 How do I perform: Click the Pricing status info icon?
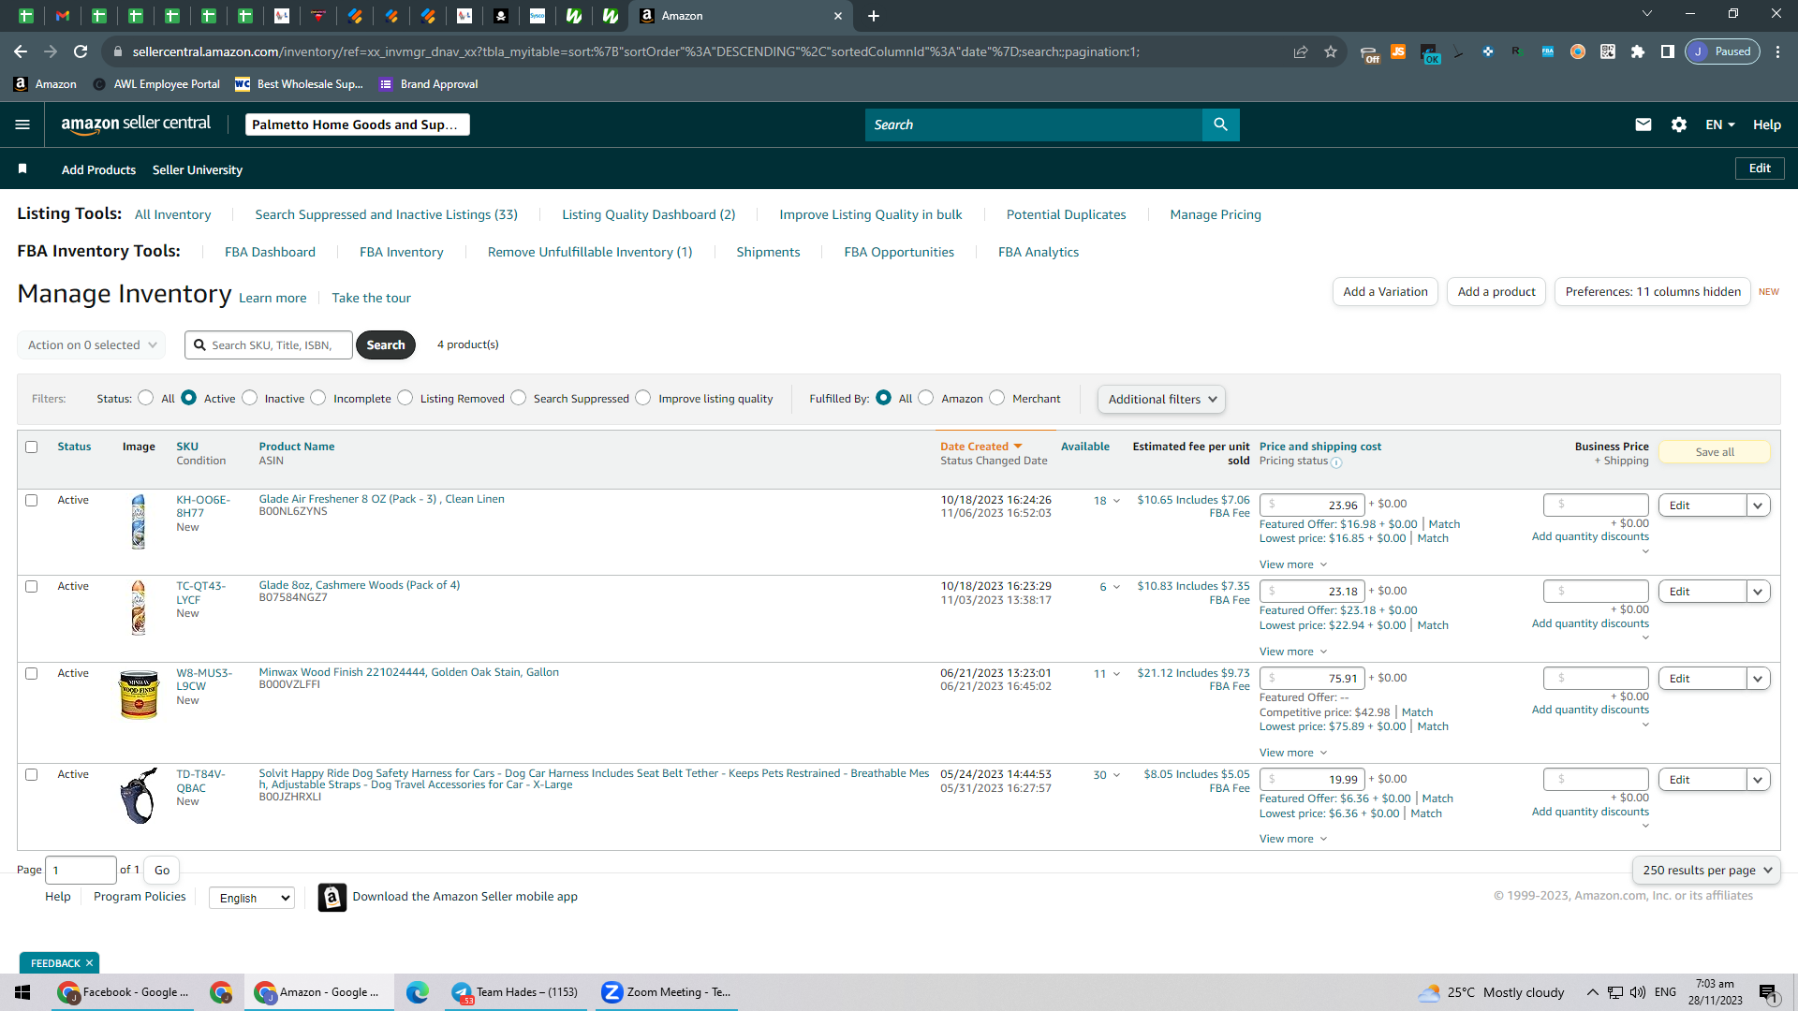pos(1336,462)
